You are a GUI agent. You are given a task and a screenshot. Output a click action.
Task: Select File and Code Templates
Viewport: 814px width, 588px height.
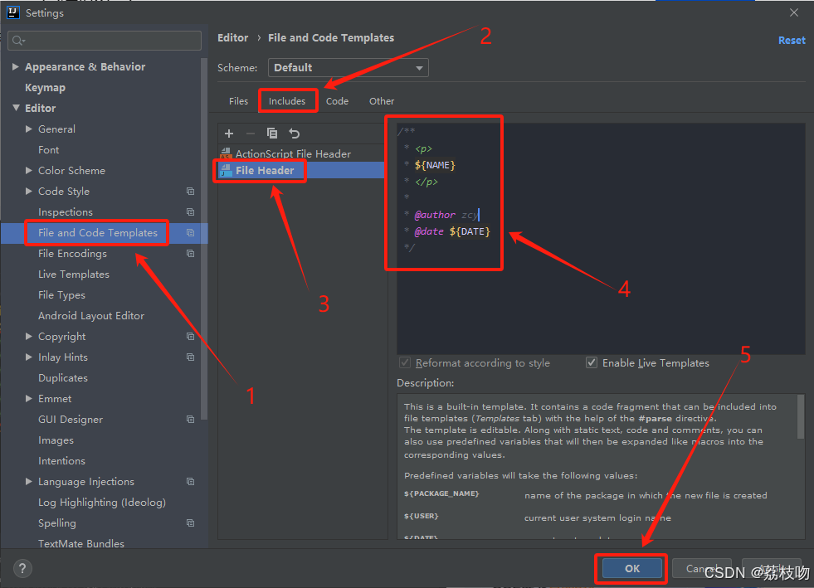pyautogui.click(x=98, y=233)
